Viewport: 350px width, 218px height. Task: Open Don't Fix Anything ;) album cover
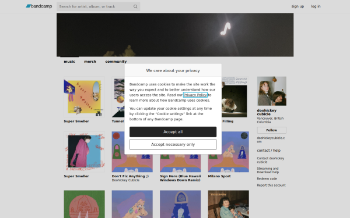(x=132, y=163)
